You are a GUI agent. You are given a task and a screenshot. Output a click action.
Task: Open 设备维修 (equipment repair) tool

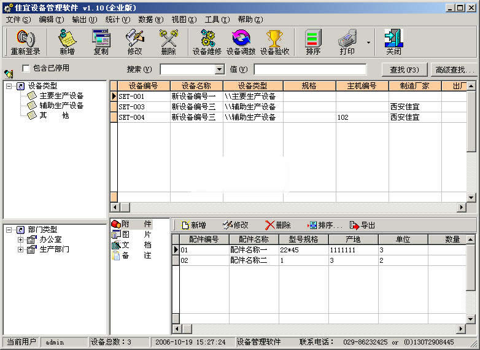[x=207, y=42]
